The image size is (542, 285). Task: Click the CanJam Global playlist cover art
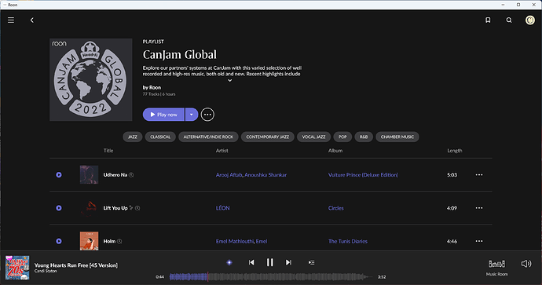(x=91, y=80)
